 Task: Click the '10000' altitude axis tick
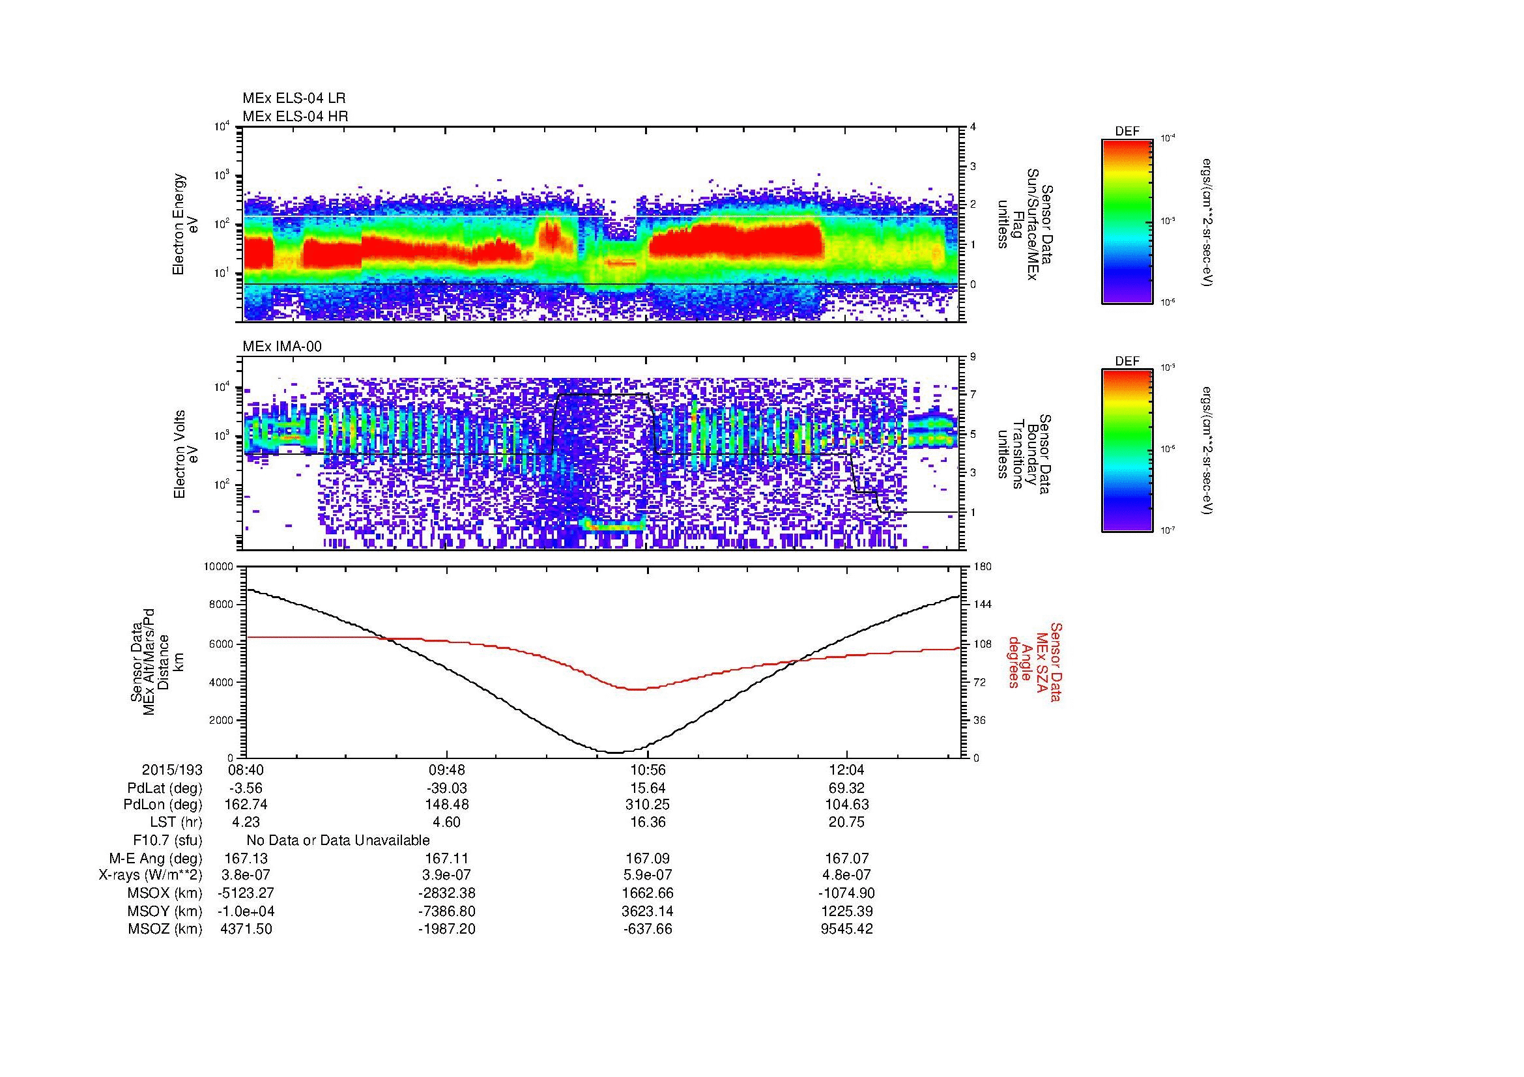(219, 567)
